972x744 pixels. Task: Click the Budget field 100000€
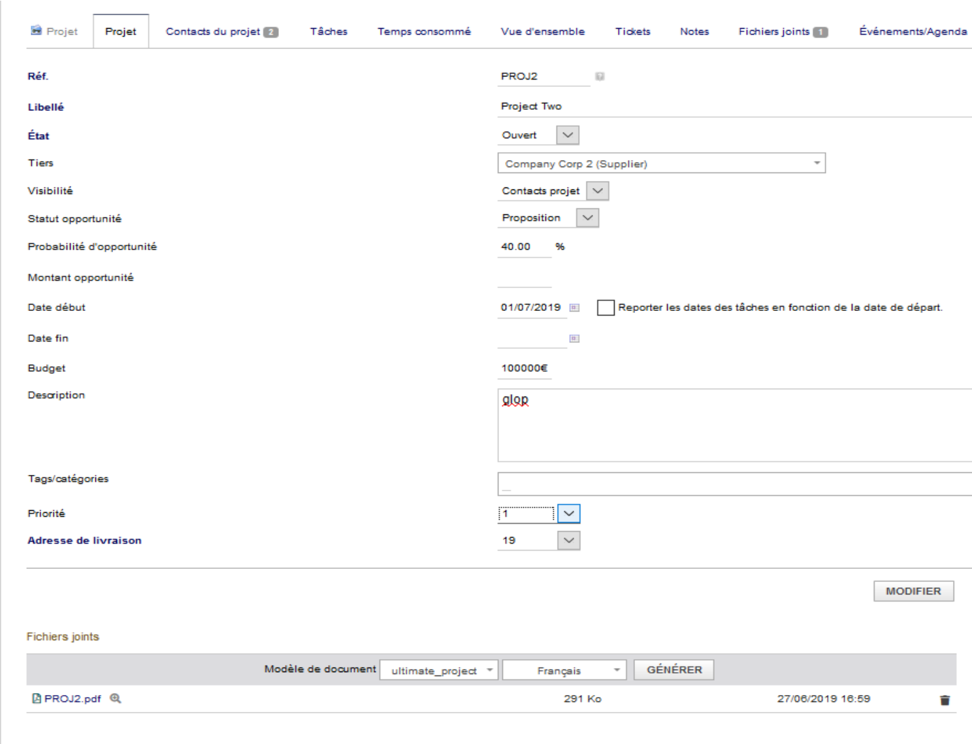(525, 368)
